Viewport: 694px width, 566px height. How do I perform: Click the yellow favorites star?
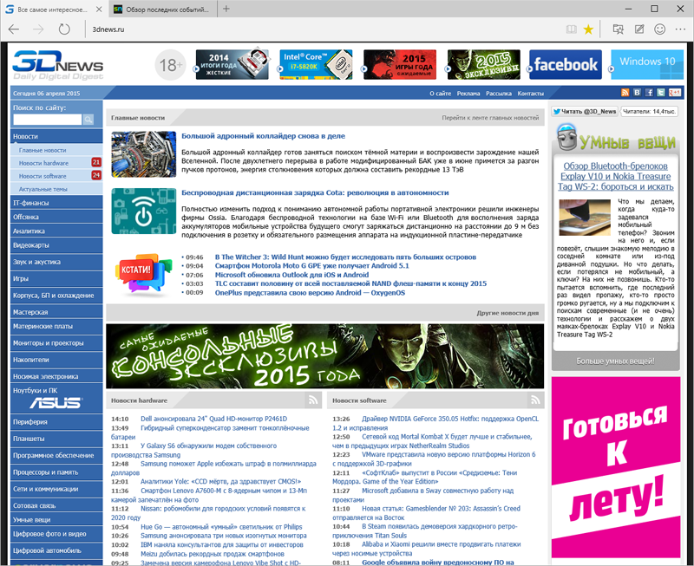(588, 29)
